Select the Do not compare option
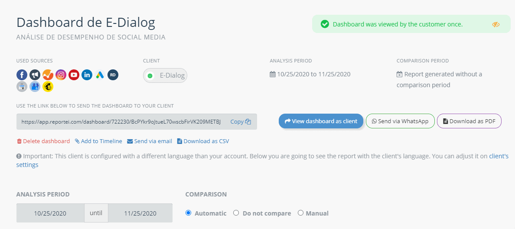The height and width of the screenshot is (229, 515). [236, 213]
